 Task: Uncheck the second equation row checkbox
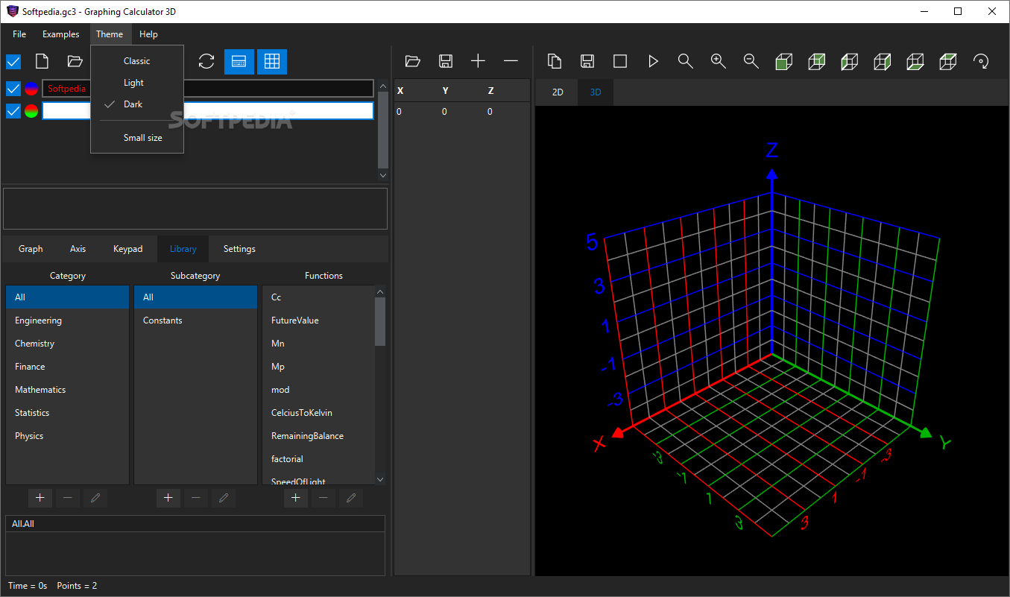(x=13, y=111)
